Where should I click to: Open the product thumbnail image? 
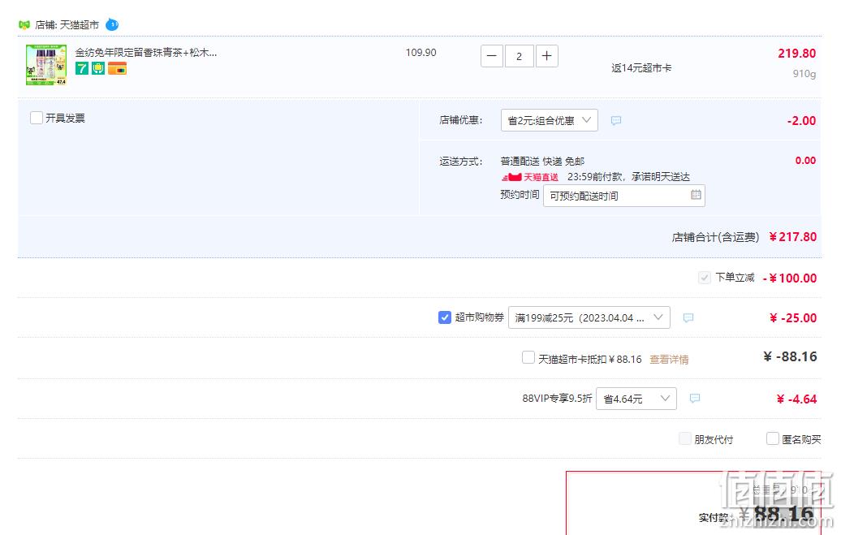(x=46, y=65)
